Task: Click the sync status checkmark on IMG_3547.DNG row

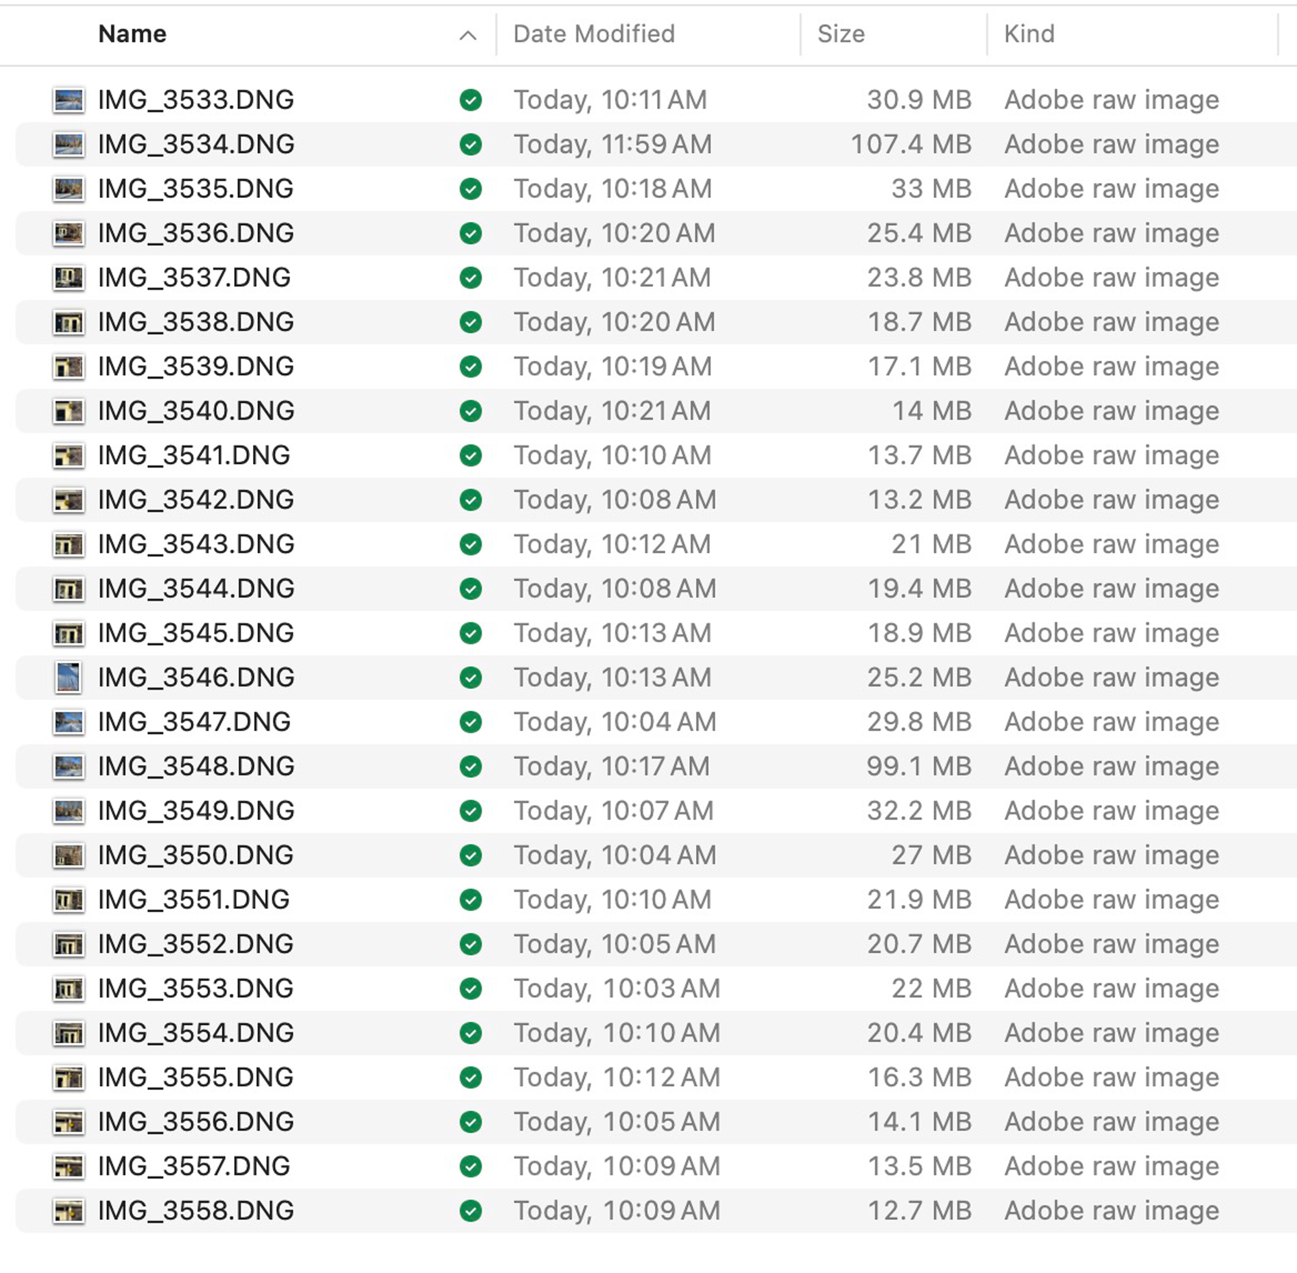Action: (x=471, y=722)
